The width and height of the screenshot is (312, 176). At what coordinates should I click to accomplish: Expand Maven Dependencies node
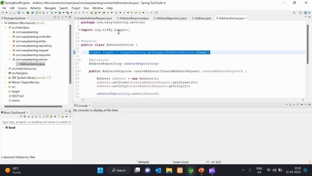pyautogui.click(x=6, y=83)
